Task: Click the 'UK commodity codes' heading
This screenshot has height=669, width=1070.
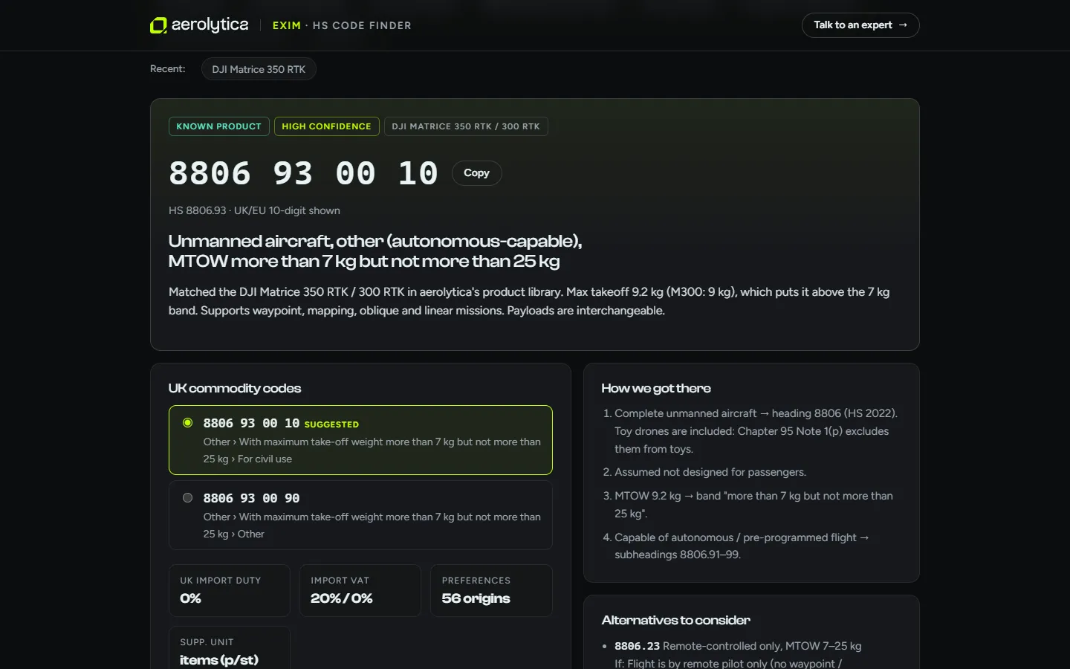Action: 235,388
